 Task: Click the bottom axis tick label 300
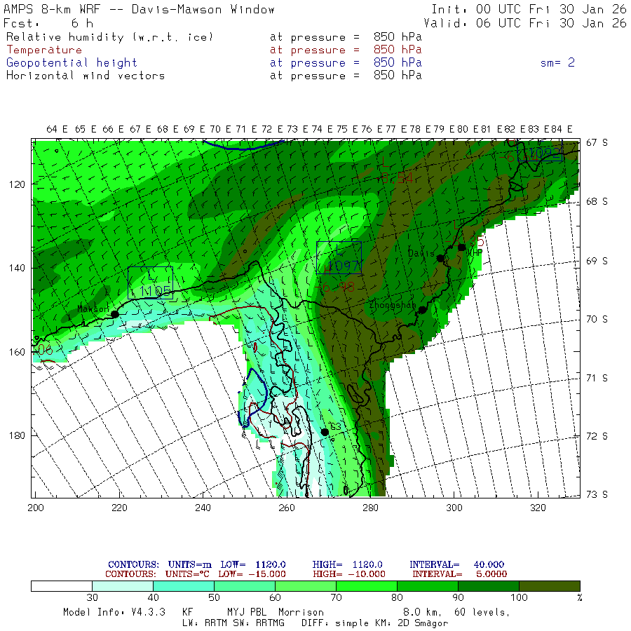click(454, 508)
